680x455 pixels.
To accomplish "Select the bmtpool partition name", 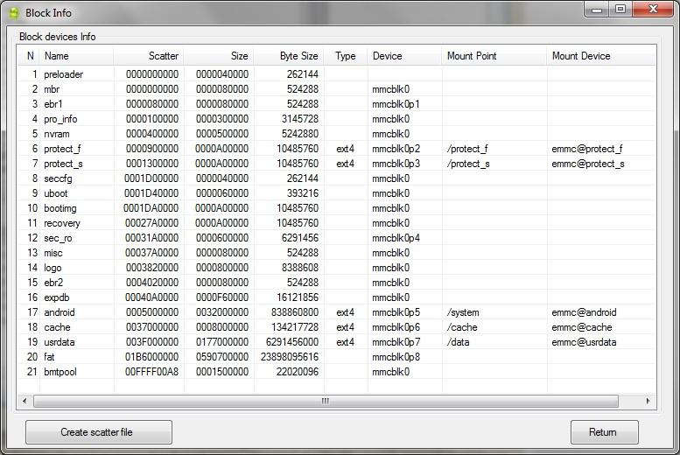I will tap(60, 372).
